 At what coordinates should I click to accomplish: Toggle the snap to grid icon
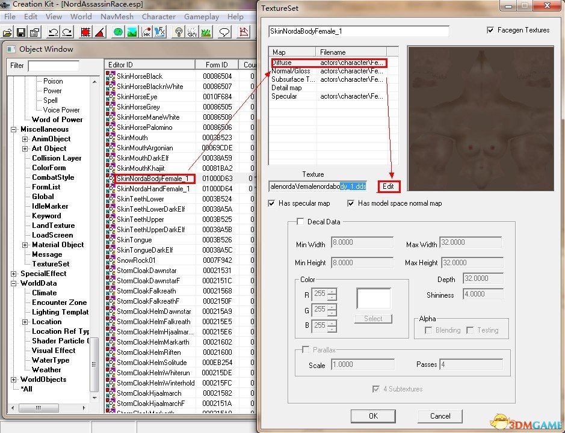pyautogui.click(x=85, y=32)
